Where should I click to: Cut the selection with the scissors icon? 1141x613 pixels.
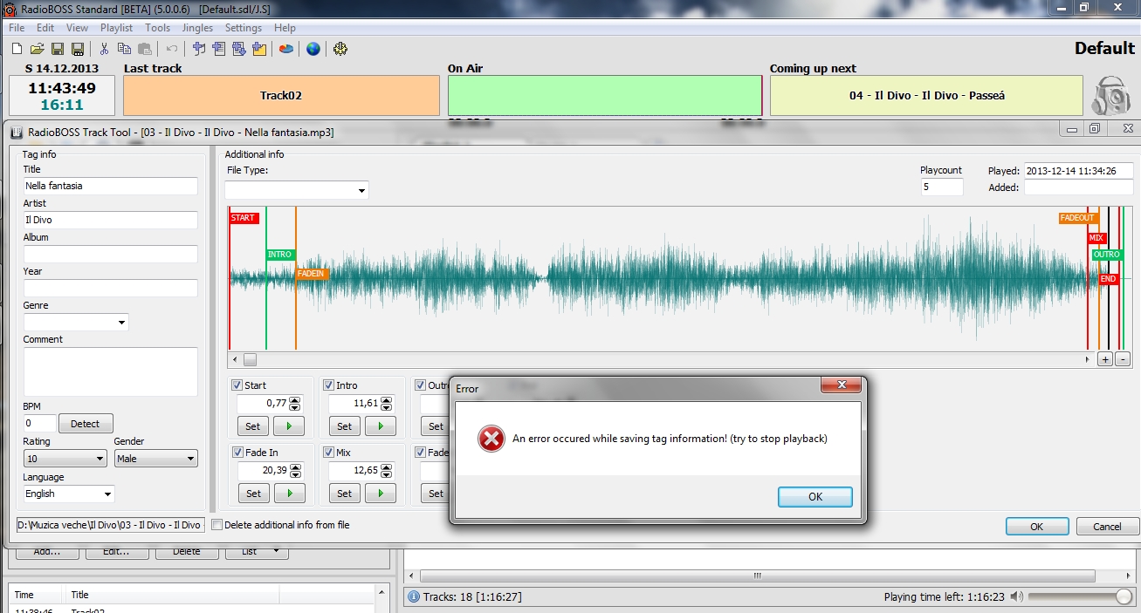(x=104, y=49)
